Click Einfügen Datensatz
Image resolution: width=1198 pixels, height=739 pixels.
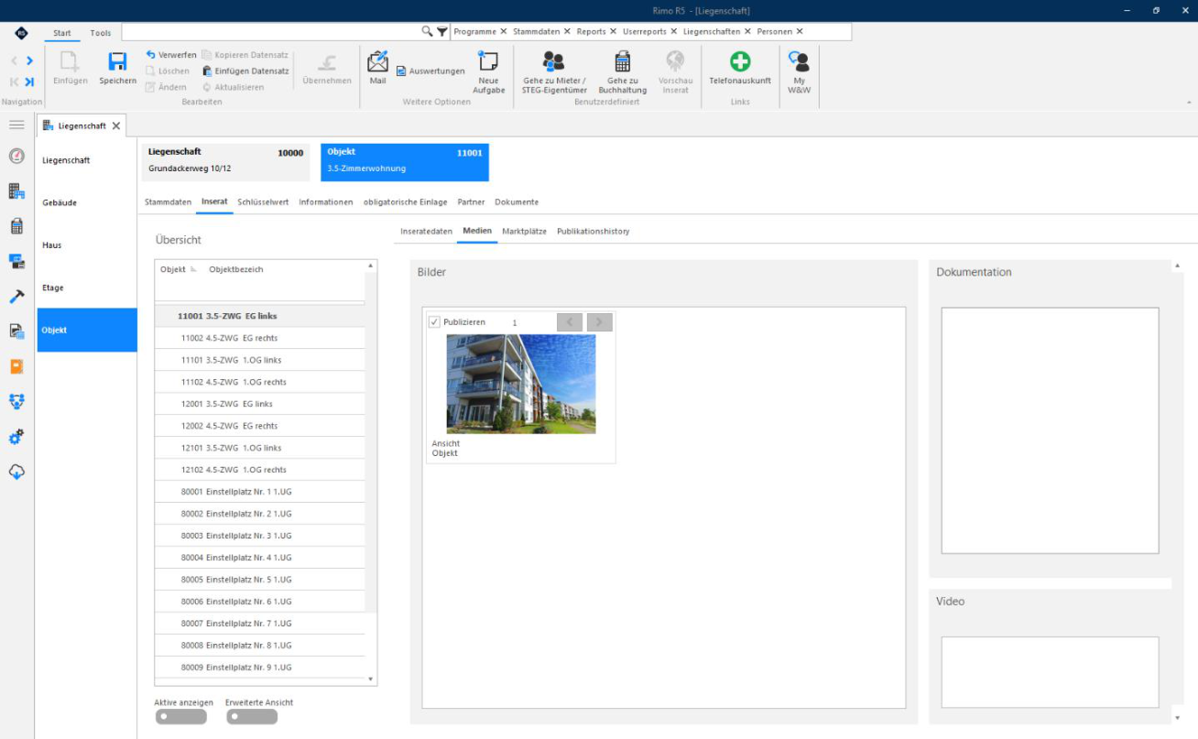pos(245,71)
